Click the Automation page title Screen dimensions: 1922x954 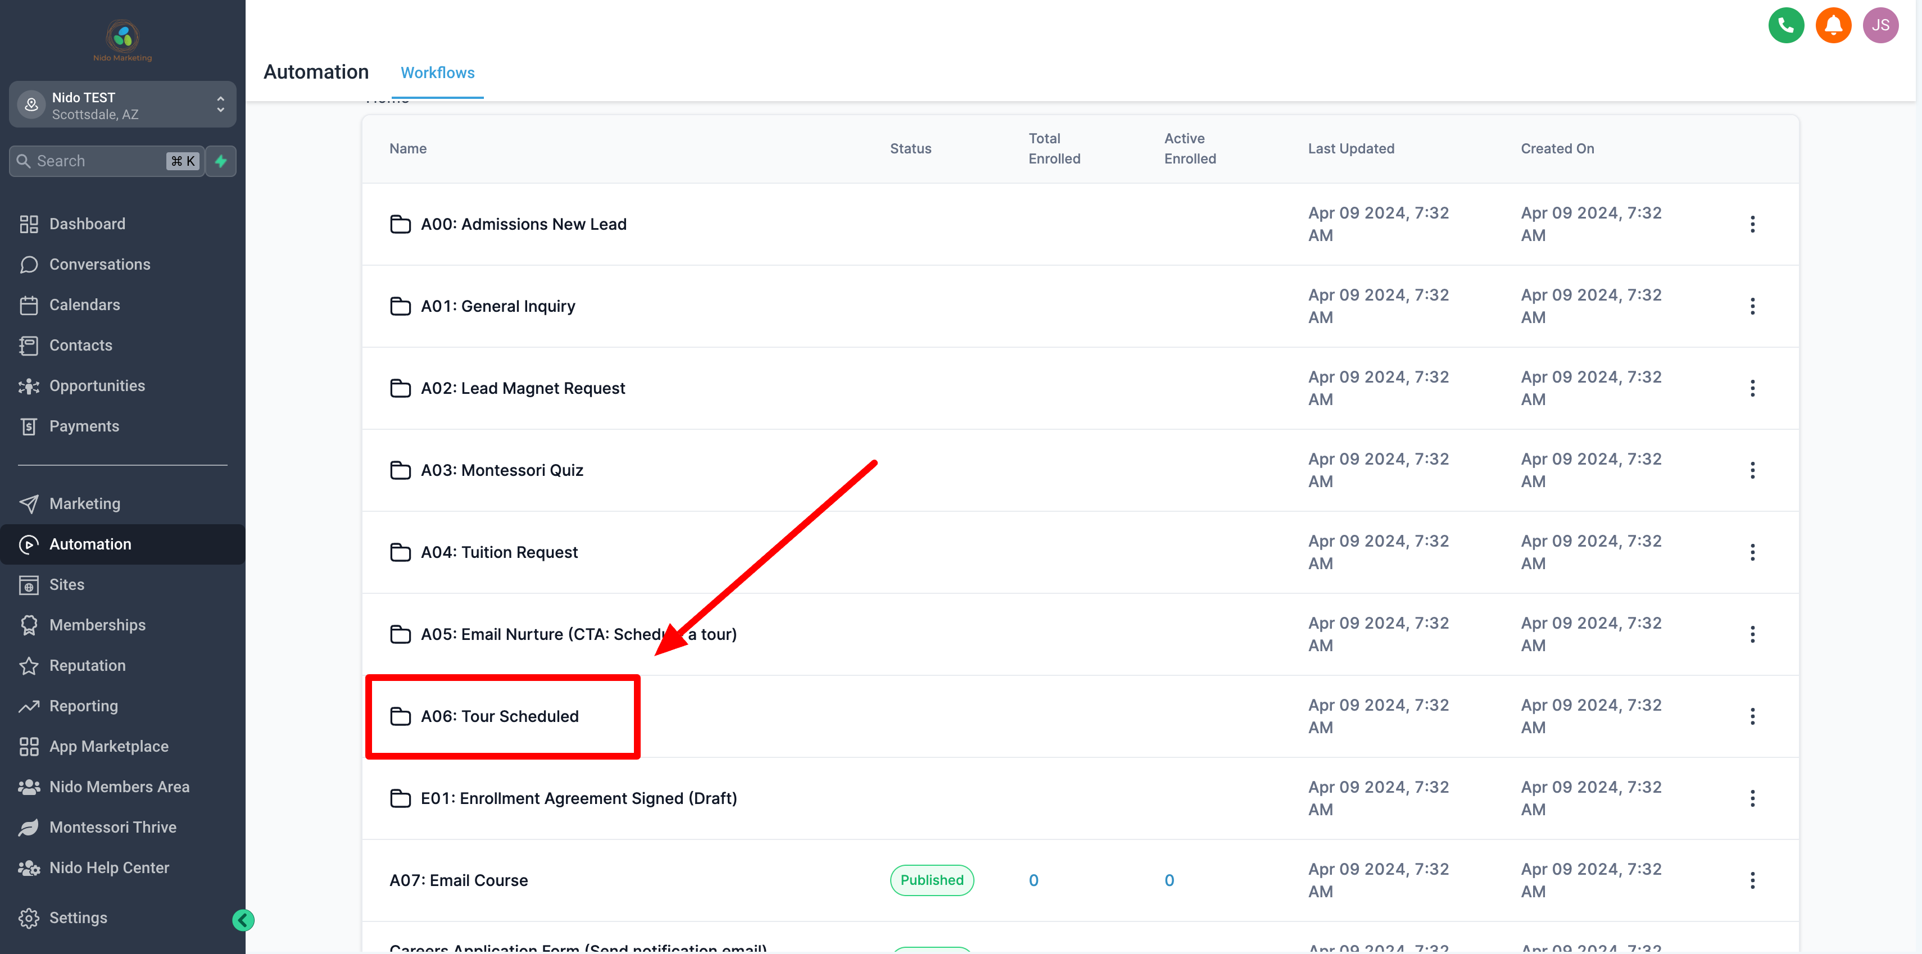(316, 71)
